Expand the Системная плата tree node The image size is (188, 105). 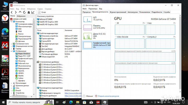pyautogui.click(x=11, y=44)
